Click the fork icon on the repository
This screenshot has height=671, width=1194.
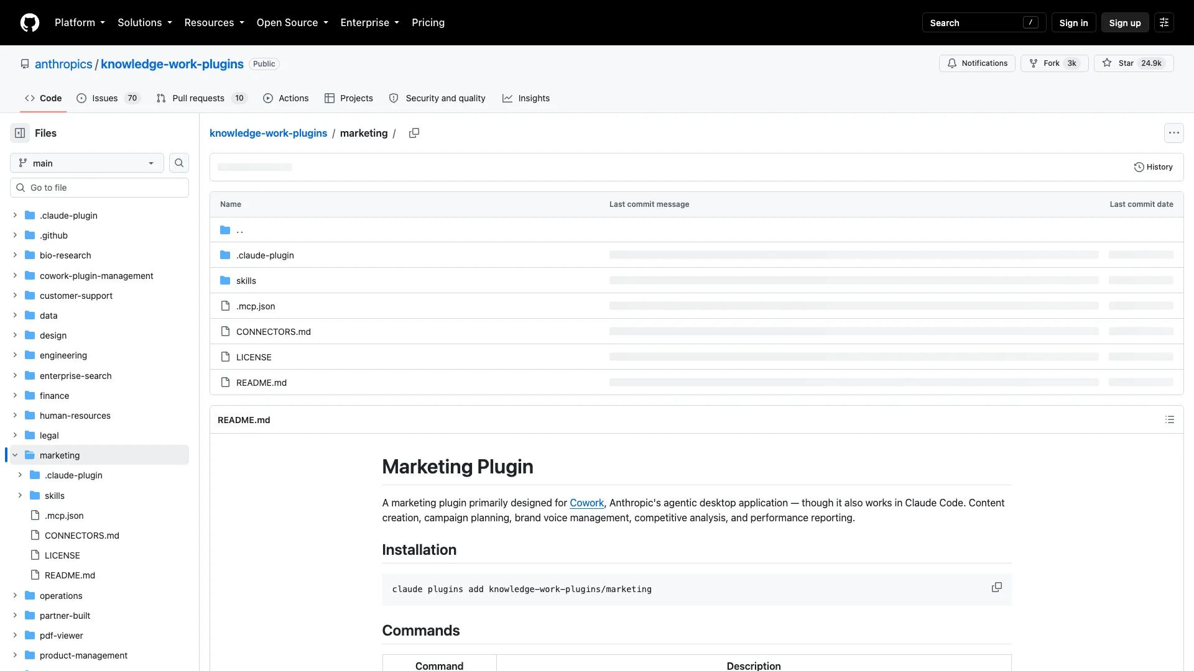tap(1034, 63)
